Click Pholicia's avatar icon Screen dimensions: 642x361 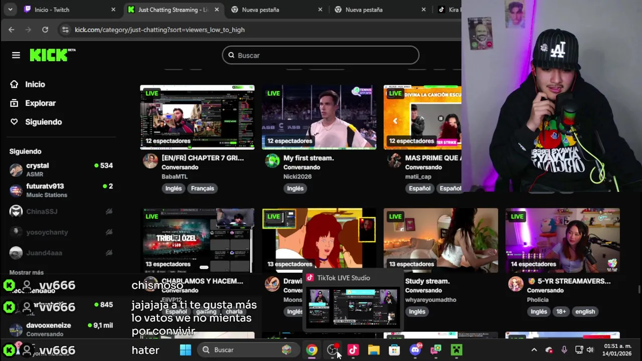tap(516, 284)
